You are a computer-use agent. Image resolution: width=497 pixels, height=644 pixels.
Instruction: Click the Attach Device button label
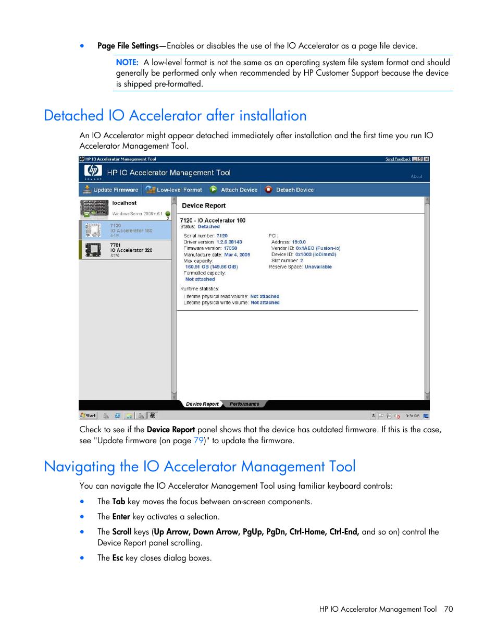click(x=239, y=190)
